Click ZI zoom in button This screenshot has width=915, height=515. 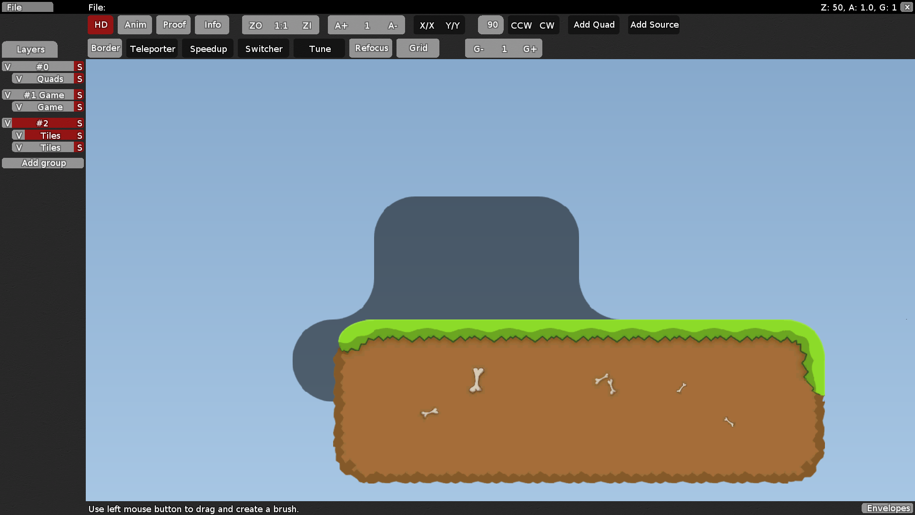pyautogui.click(x=307, y=25)
